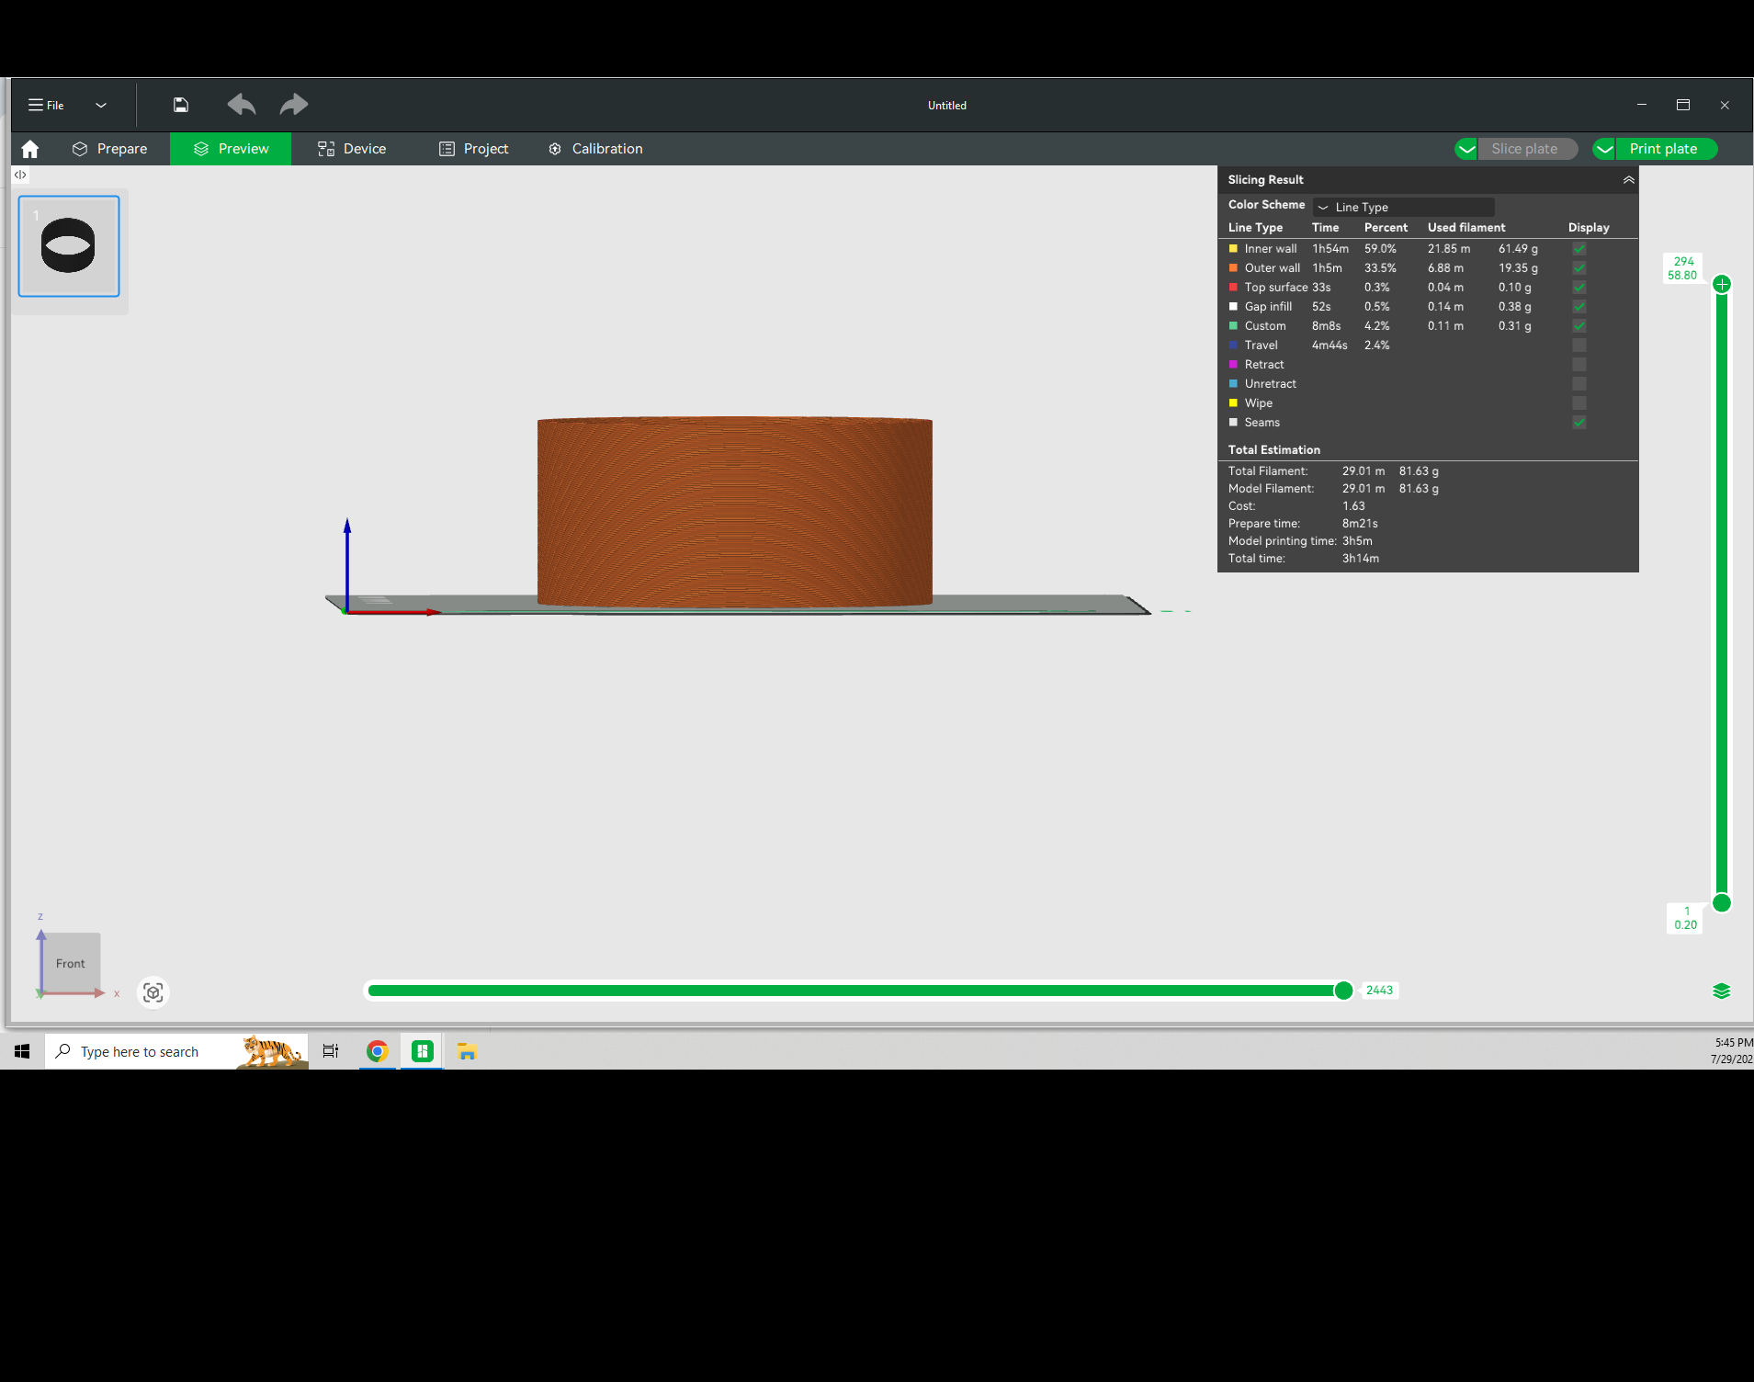Open Chrome from the taskbar

pos(377,1051)
